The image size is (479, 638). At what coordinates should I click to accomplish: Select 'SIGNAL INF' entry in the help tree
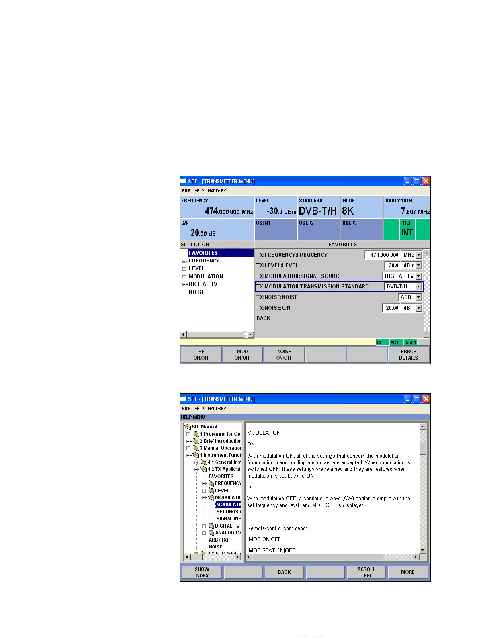229,519
